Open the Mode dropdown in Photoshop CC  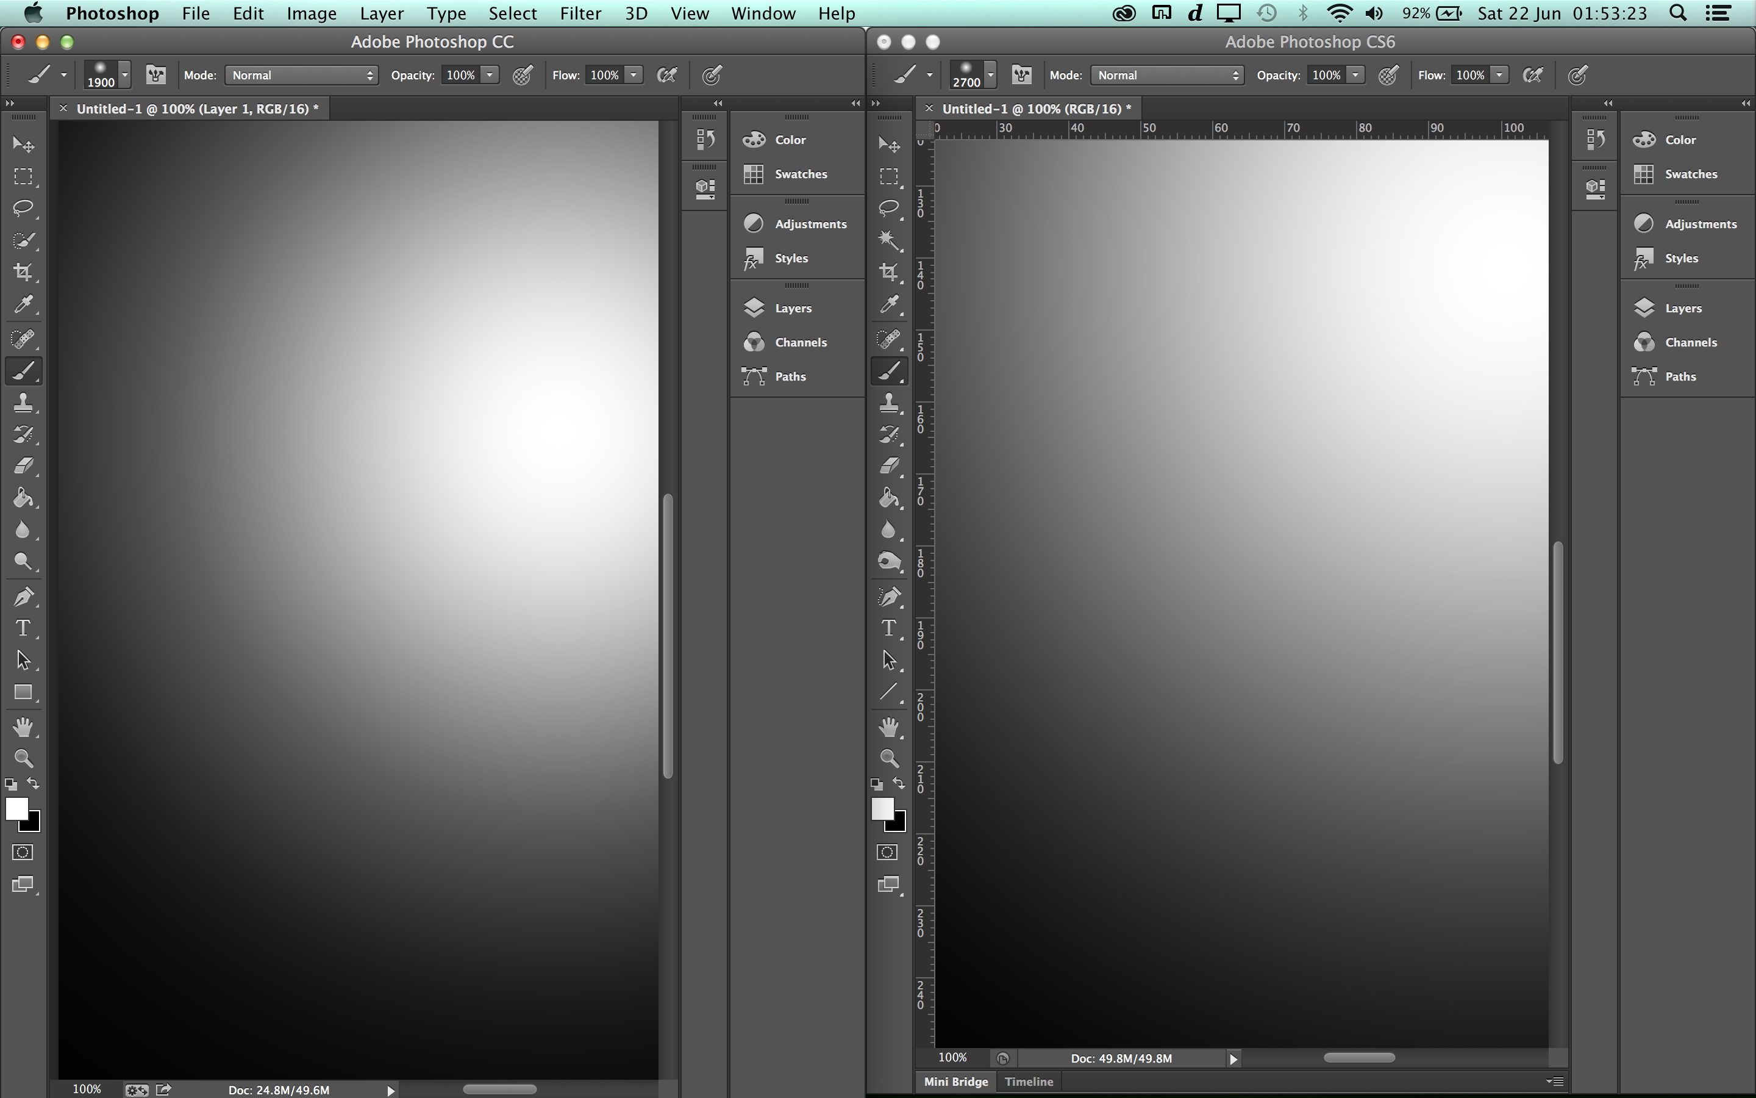301,75
